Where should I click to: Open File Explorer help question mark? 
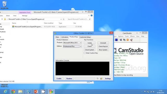[x=92, y=15]
